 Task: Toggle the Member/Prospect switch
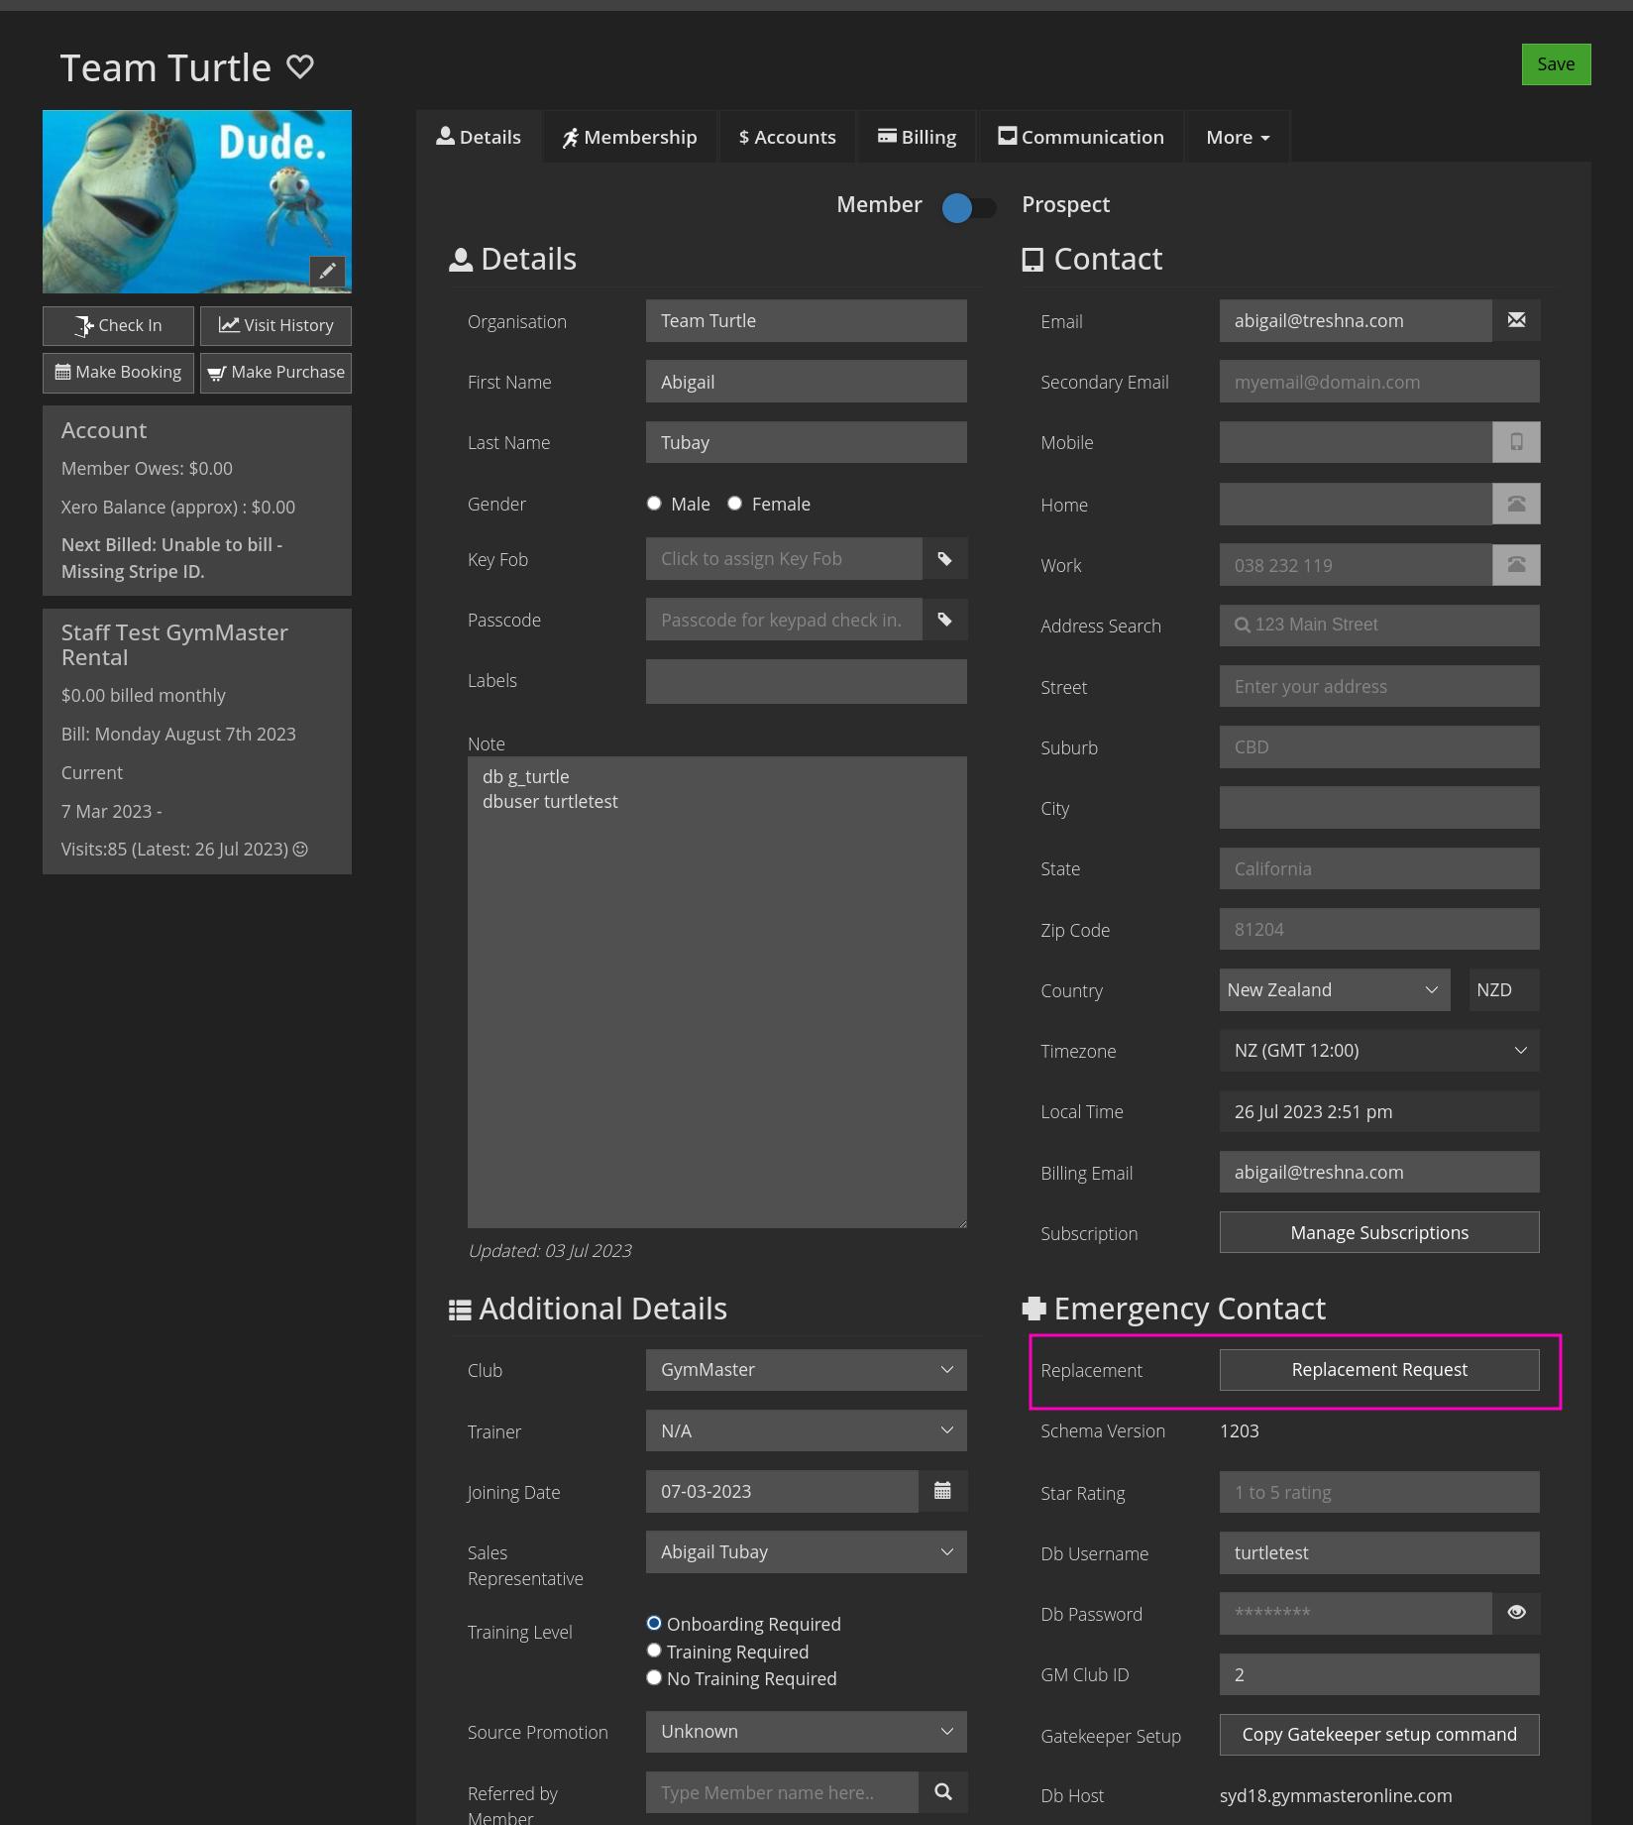[x=968, y=206]
